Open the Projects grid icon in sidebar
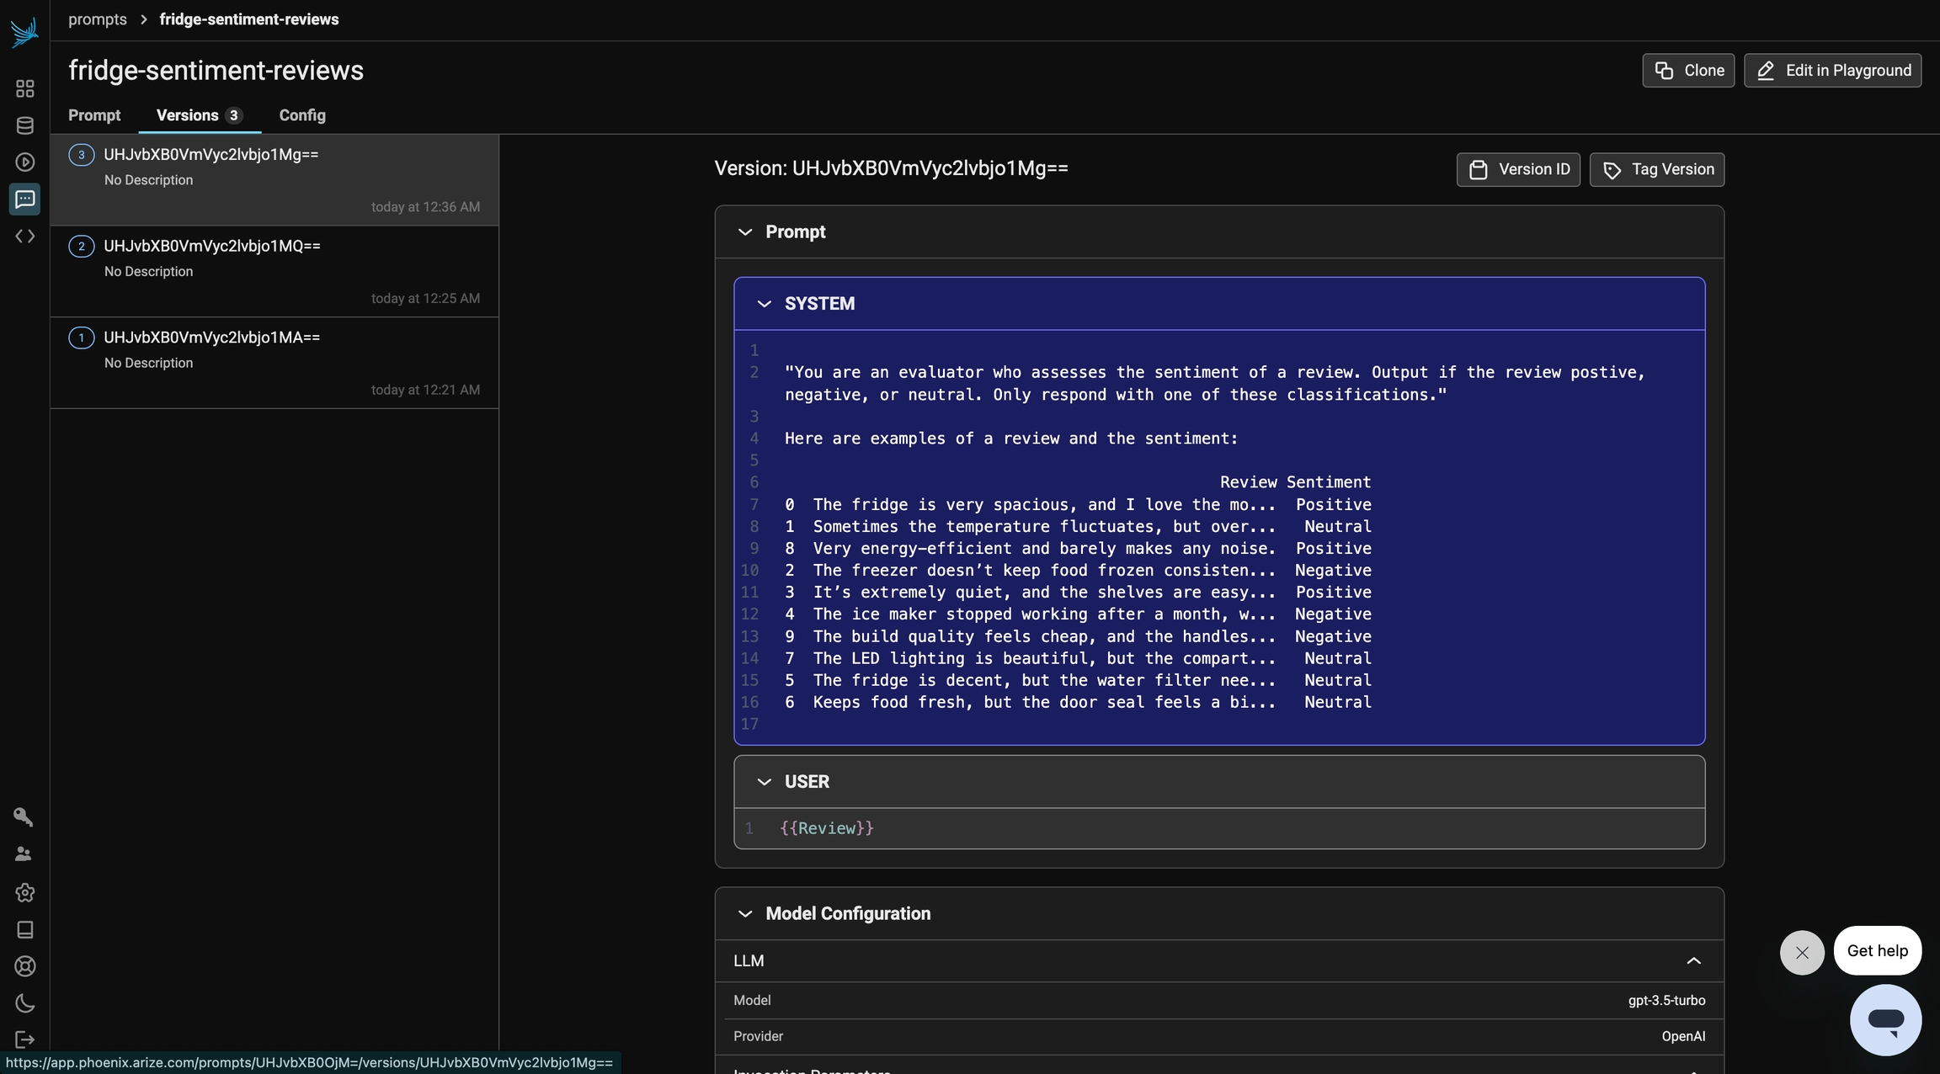1940x1074 pixels. coord(25,88)
